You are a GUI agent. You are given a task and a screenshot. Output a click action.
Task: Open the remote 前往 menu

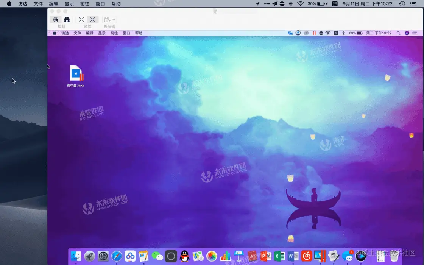point(114,33)
